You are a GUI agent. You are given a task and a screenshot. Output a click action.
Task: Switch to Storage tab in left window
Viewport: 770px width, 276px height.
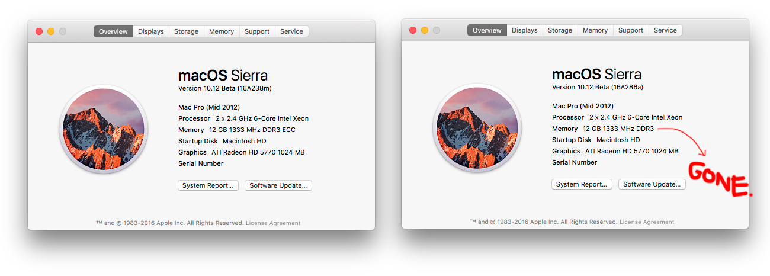[187, 31]
